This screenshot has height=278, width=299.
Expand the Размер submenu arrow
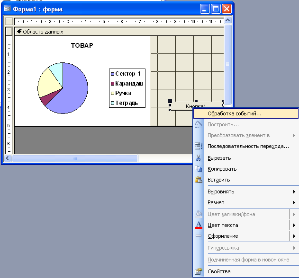294,202
